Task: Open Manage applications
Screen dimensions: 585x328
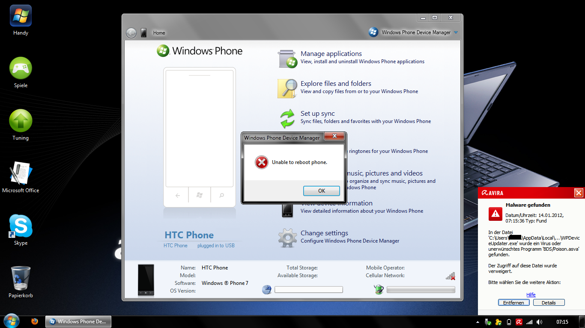Action: tap(331, 54)
